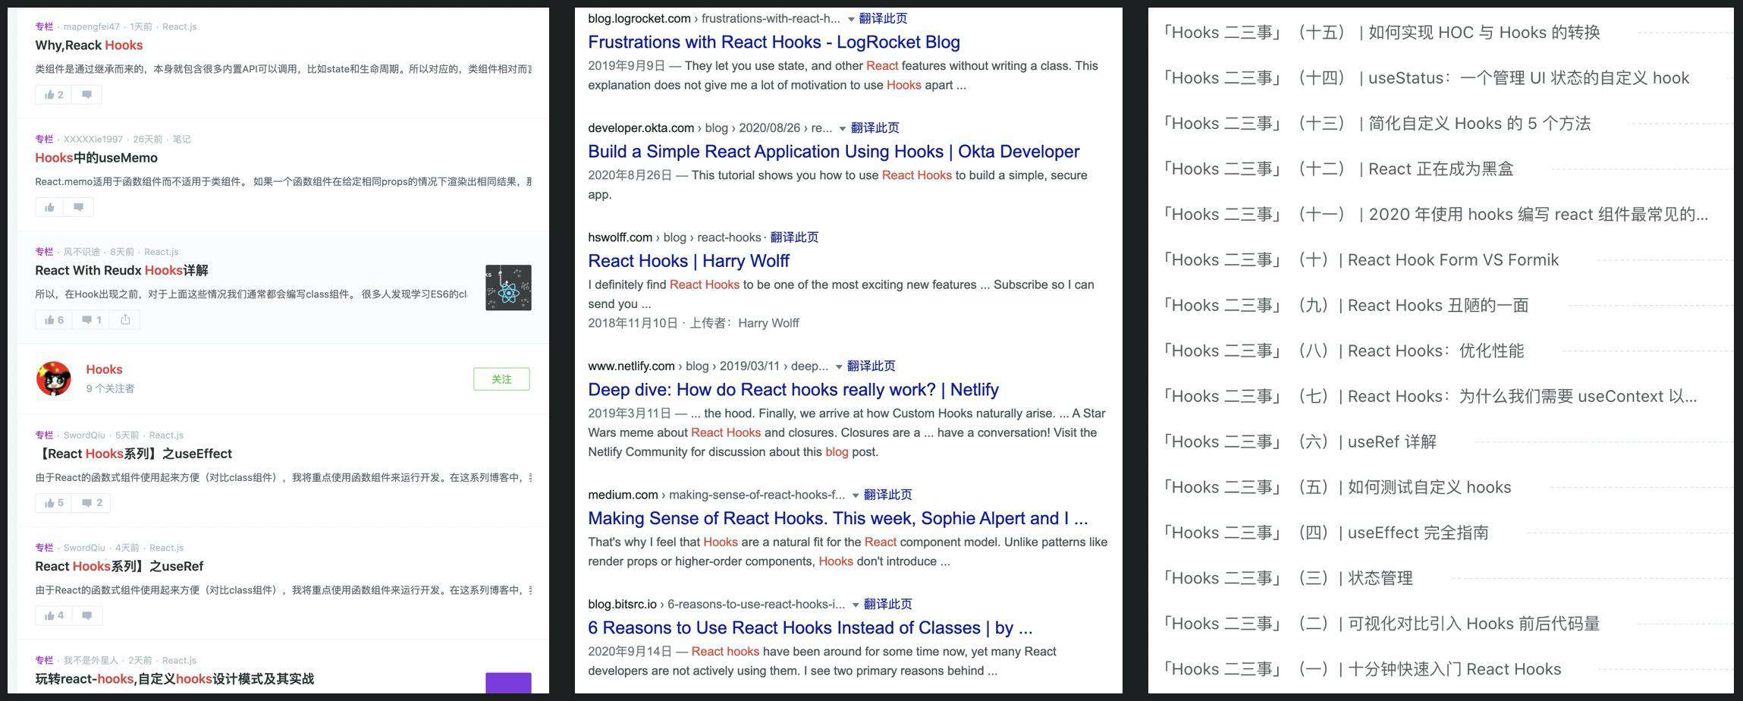
Task: Open 'Hooks中的useMemo' article title
Action: tap(96, 158)
